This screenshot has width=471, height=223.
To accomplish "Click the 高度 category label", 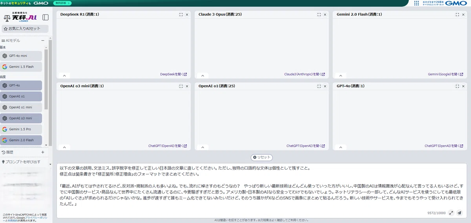I will click(x=3, y=77).
